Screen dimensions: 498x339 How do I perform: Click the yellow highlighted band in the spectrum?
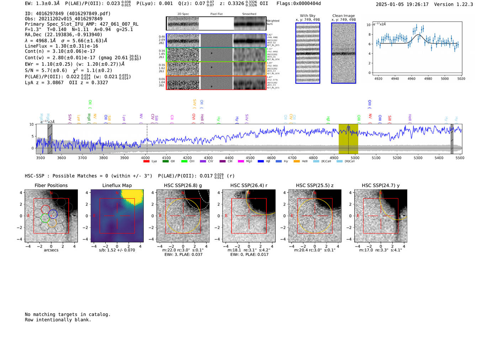click(348, 139)
